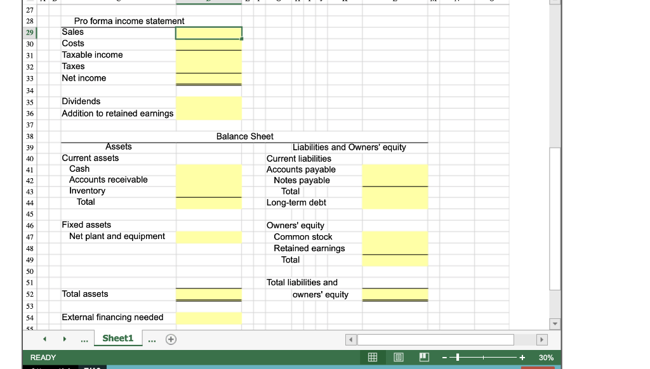Image resolution: width=650 pixels, height=369 pixels.
Task: Click the 'Balance Sheet' heading cell
Action: (x=244, y=137)
